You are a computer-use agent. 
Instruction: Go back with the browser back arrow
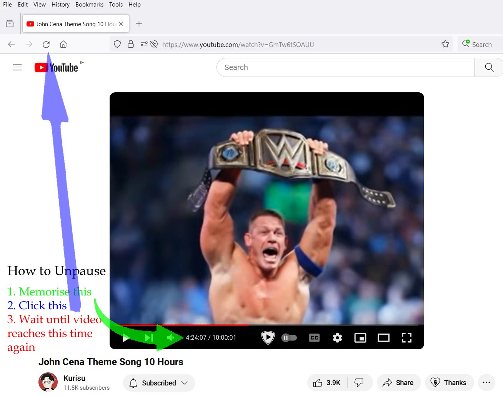point(12,44)
